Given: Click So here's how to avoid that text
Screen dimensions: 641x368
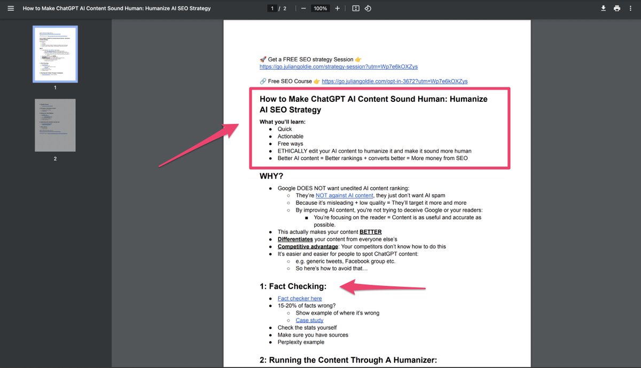Looking at the screenshot, I should [x=332, y=269].
